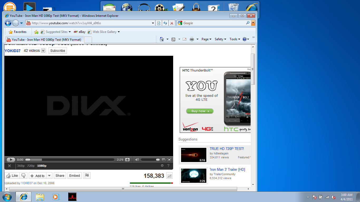Click the player volume slider
The image size is (360, 202).
pyautogui.click(x=150, y=160)
